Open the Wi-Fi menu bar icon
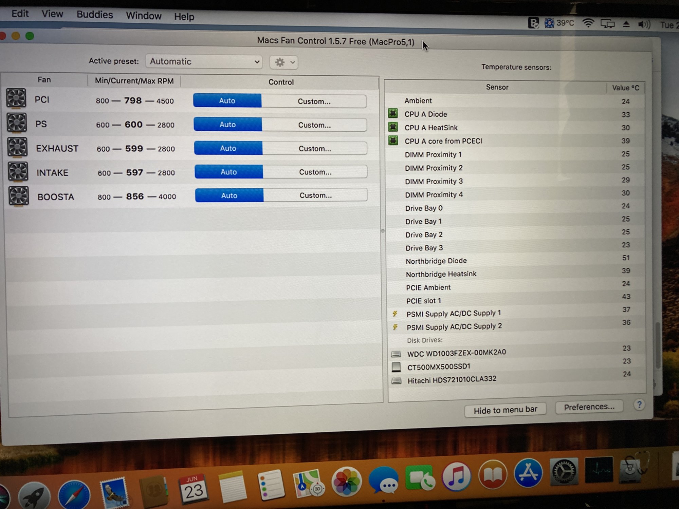Screen dimensions: 679x509 [588, 23]
